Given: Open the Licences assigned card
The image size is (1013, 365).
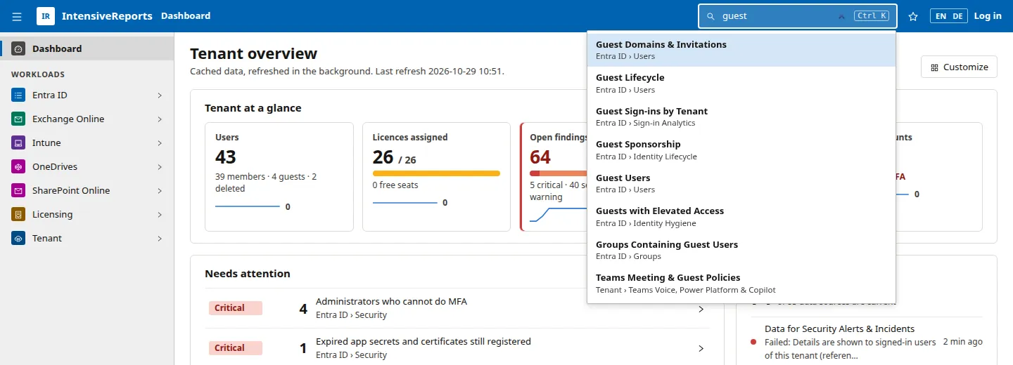Looking at the screenshot, I should coord(436,177).
